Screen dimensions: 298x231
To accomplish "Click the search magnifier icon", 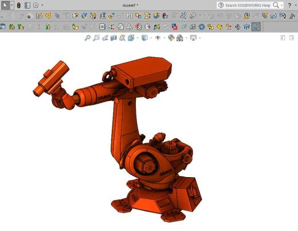I will 276,5.
